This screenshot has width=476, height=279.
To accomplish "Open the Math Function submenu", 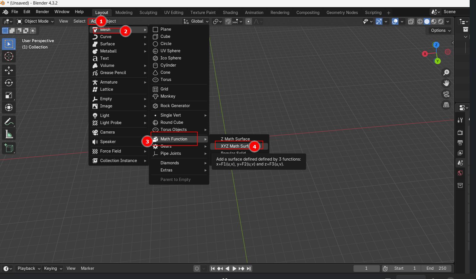I will (x=179, y=139).
